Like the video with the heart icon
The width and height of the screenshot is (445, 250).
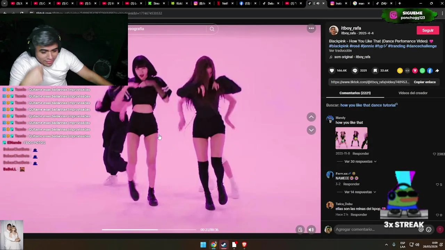tap(332, 70)
